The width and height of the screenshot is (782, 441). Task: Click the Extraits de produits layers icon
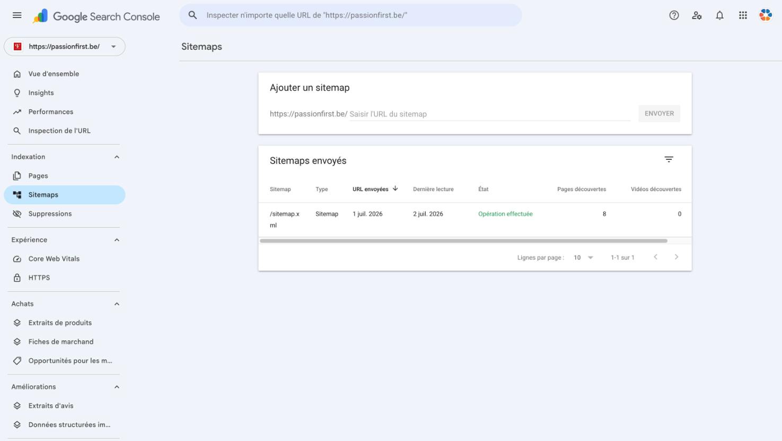pos(17,323)
